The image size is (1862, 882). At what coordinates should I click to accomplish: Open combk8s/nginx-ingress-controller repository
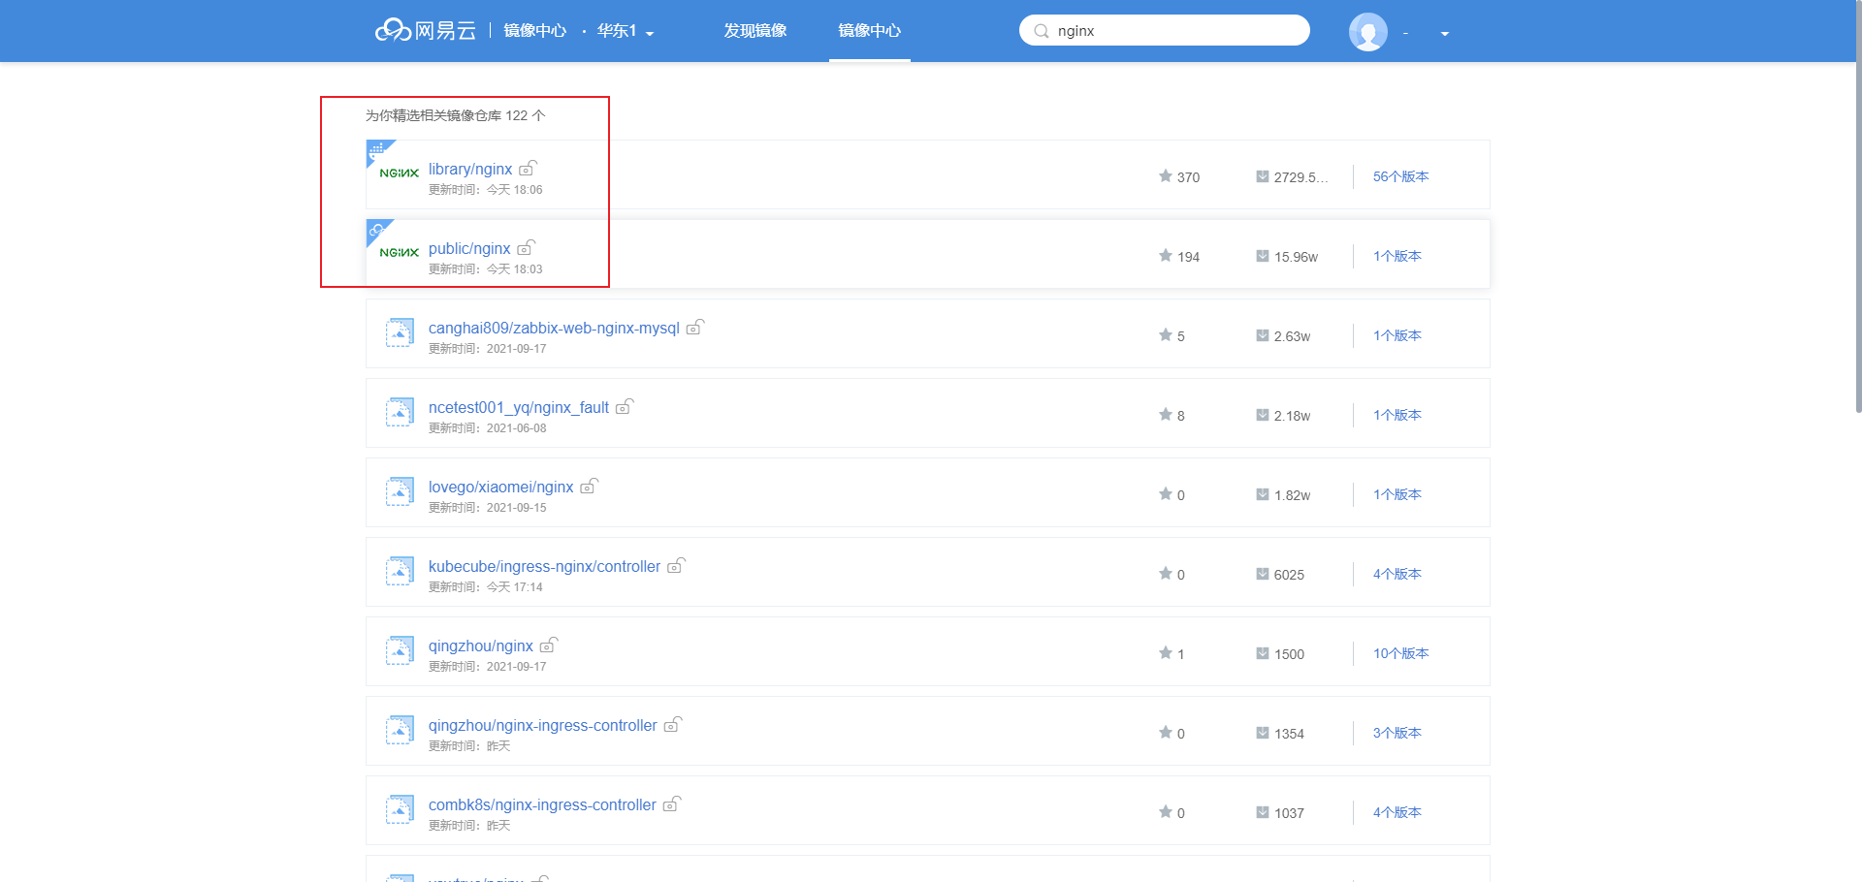[x=542, y=804]
